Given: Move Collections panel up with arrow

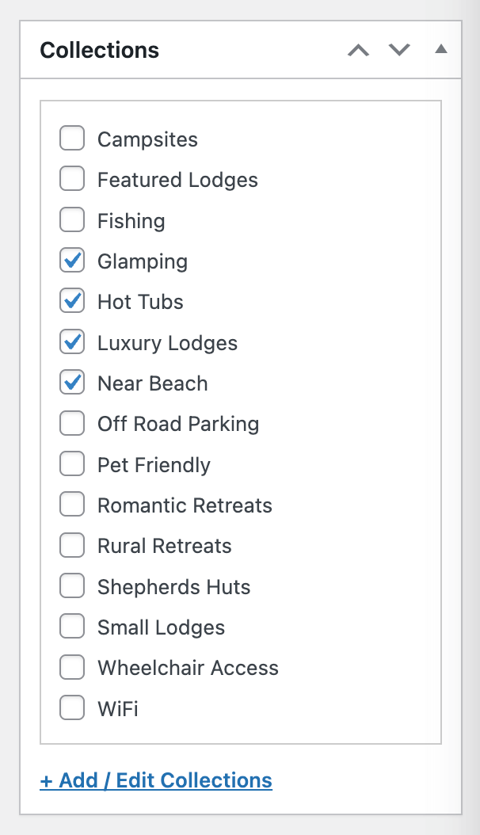Looking at the screenshot, I should tap(359, 51).
